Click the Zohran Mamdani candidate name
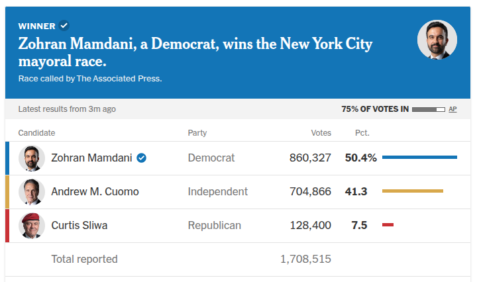Image resolution: width=479 pixels, height=282 pixels. click(x=91, y=158)
